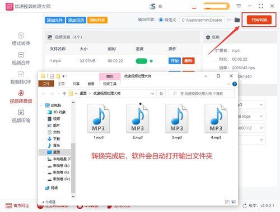Select the 3.mp3 file icon

click(177, 118)
